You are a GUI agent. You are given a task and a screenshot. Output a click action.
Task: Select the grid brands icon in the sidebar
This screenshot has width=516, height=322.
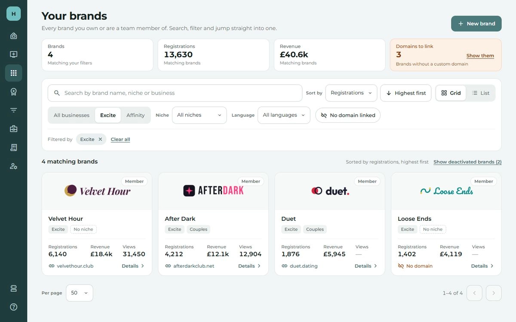click(x=13, y=73)
